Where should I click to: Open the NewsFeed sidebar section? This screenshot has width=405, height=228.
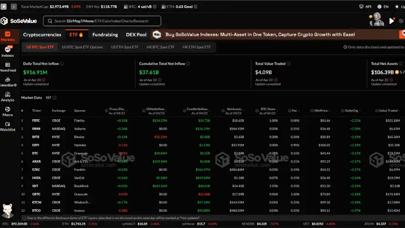tap(8, 67)
